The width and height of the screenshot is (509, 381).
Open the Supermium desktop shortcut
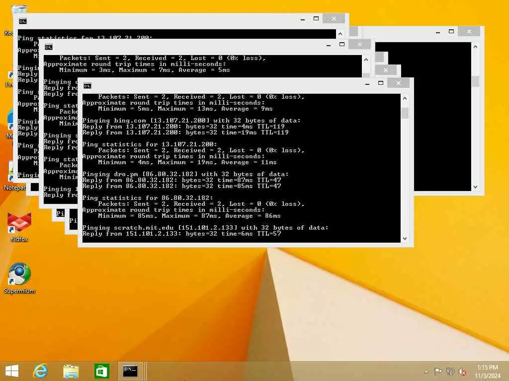[x=19, y=278]
